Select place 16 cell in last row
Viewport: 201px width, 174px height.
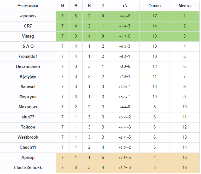coord(185,168)
